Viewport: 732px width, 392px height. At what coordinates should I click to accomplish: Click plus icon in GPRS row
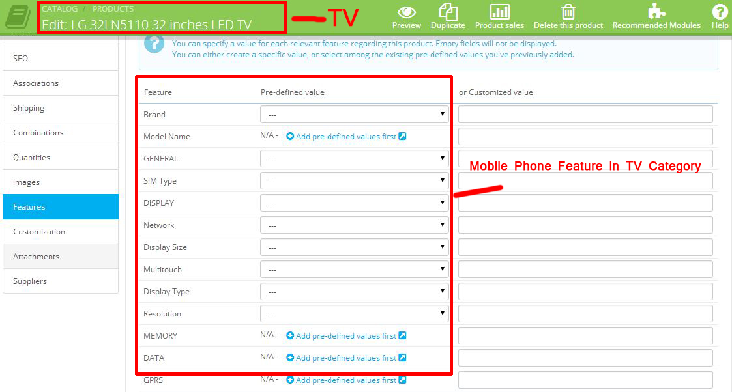pos(290,380)
